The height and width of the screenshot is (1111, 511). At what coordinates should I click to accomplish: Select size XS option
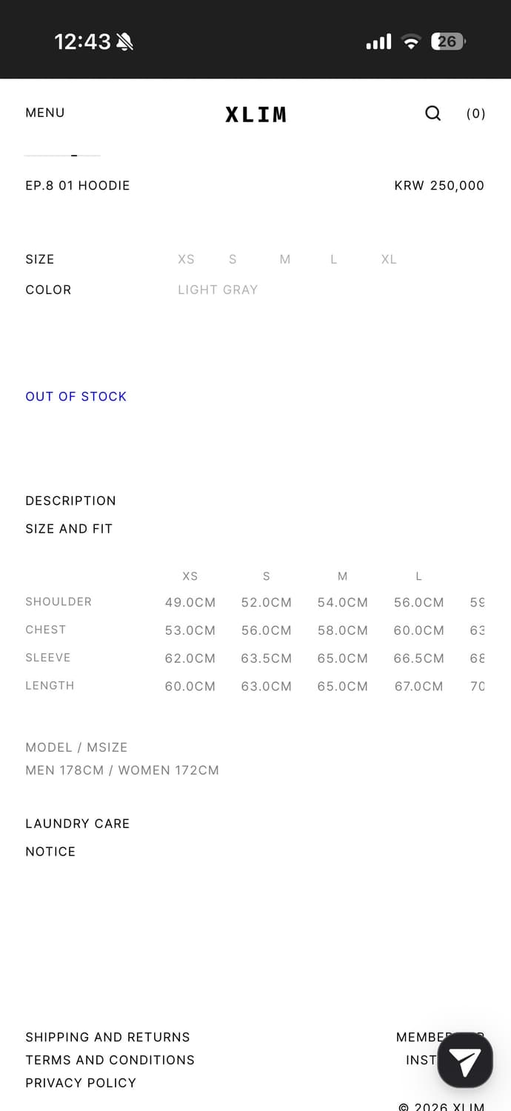(x=186, y=259)
